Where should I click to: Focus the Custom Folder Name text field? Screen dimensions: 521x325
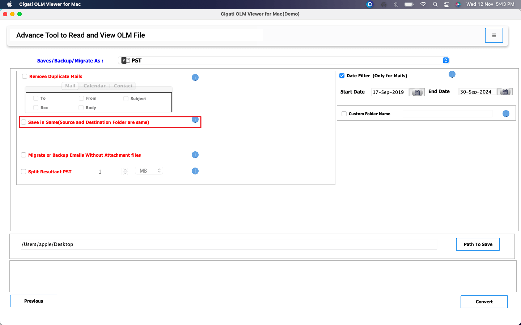448,114
